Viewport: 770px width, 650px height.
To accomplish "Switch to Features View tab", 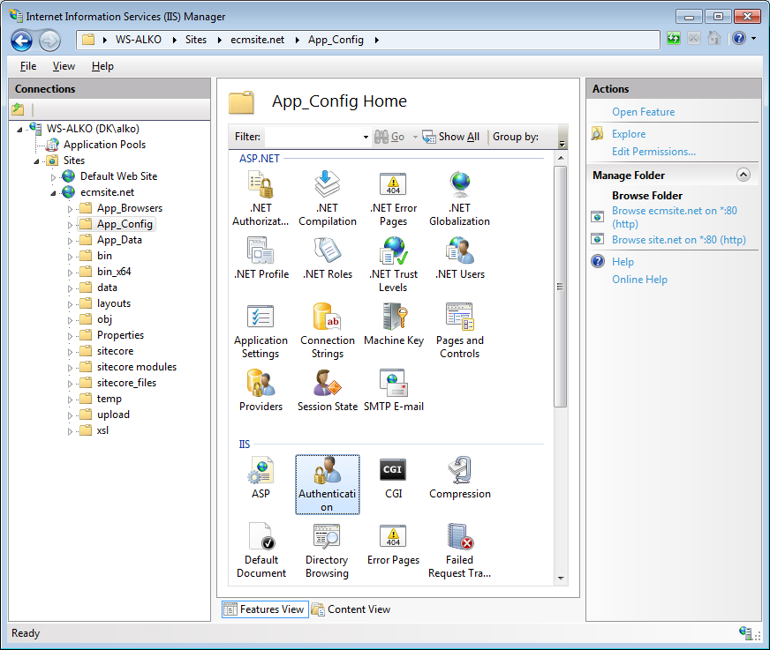I will click(265, 609).
